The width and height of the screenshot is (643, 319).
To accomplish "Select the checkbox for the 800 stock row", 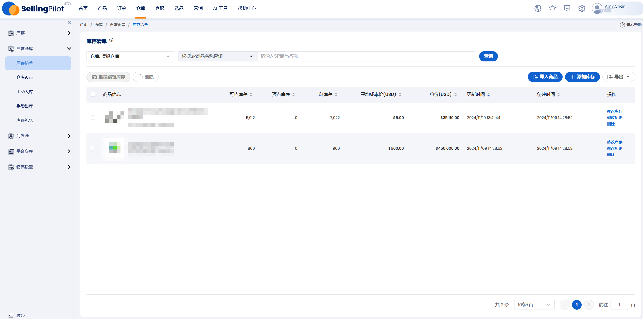I will click(x=93, y=148).
